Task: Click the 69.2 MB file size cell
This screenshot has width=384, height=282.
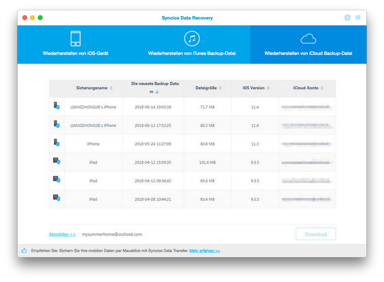Action: pyautogui.click(x=207, y=125)
